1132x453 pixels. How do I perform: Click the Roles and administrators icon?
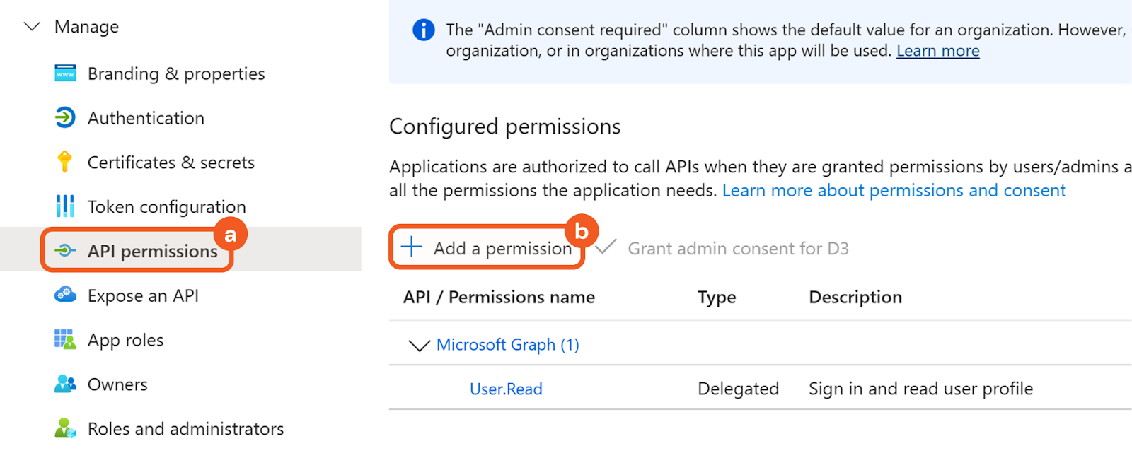point(65,428)
